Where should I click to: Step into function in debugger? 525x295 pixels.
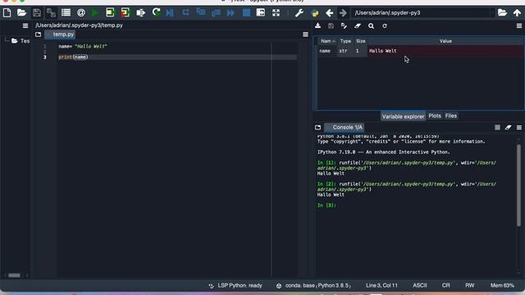tap(201, 13)
